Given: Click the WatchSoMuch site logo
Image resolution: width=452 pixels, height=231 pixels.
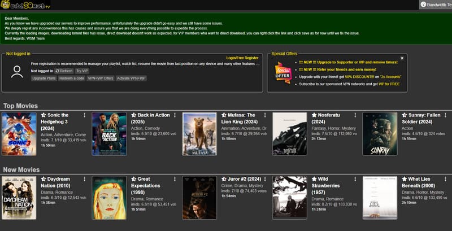Looking at the screenshot, I should (x=25, y=5).
